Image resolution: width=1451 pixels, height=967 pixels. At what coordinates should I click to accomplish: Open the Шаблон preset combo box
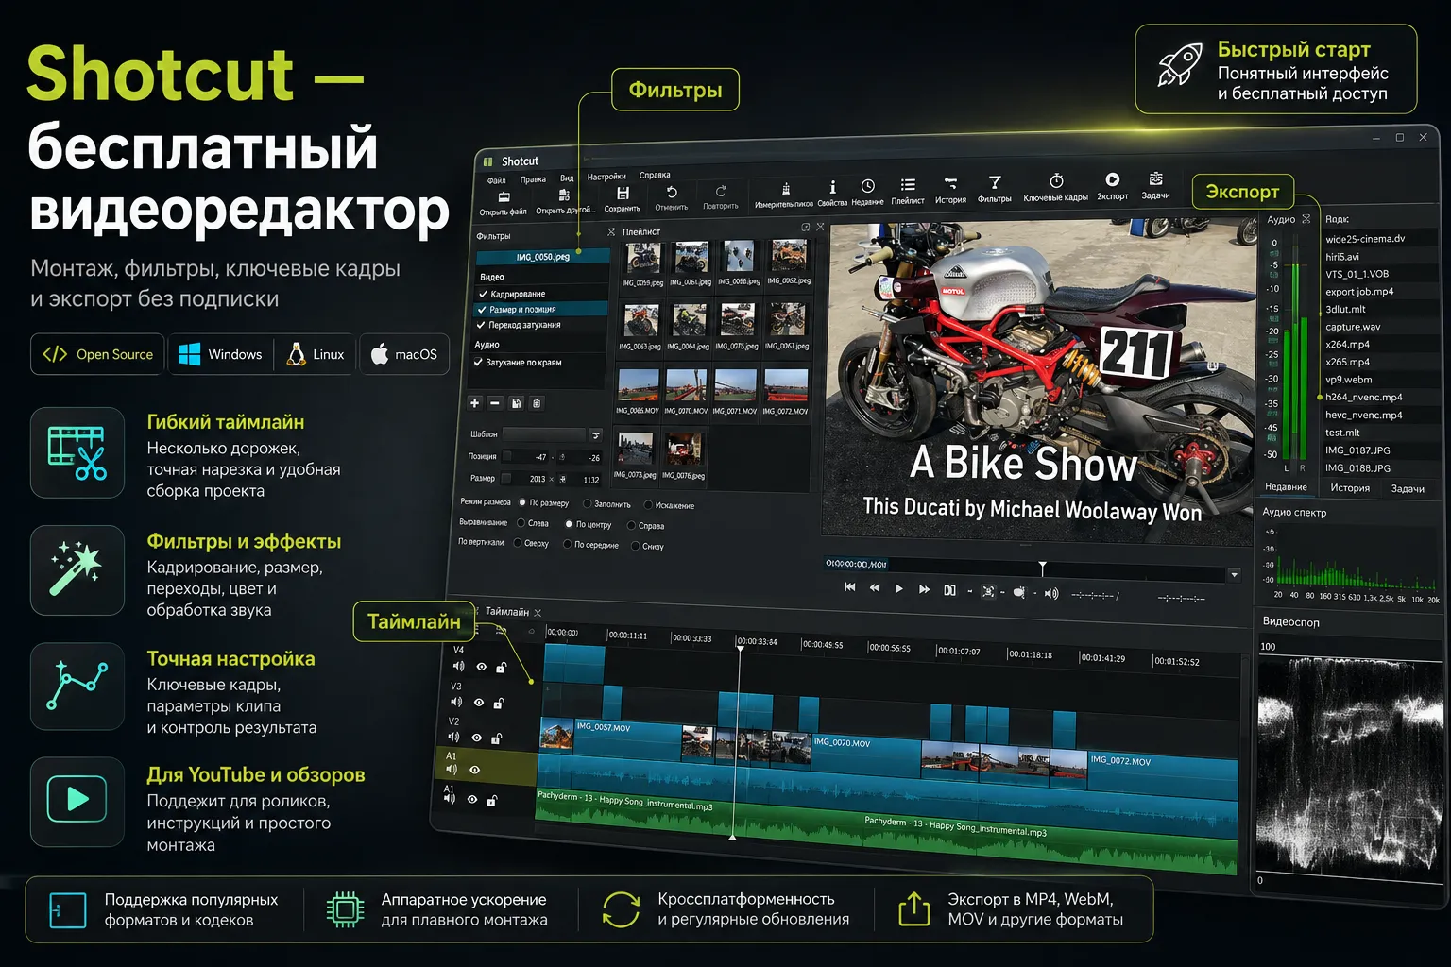(545, 434)
